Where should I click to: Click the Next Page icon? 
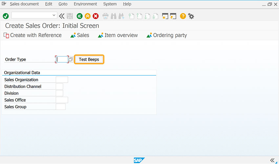pos(147,16)
